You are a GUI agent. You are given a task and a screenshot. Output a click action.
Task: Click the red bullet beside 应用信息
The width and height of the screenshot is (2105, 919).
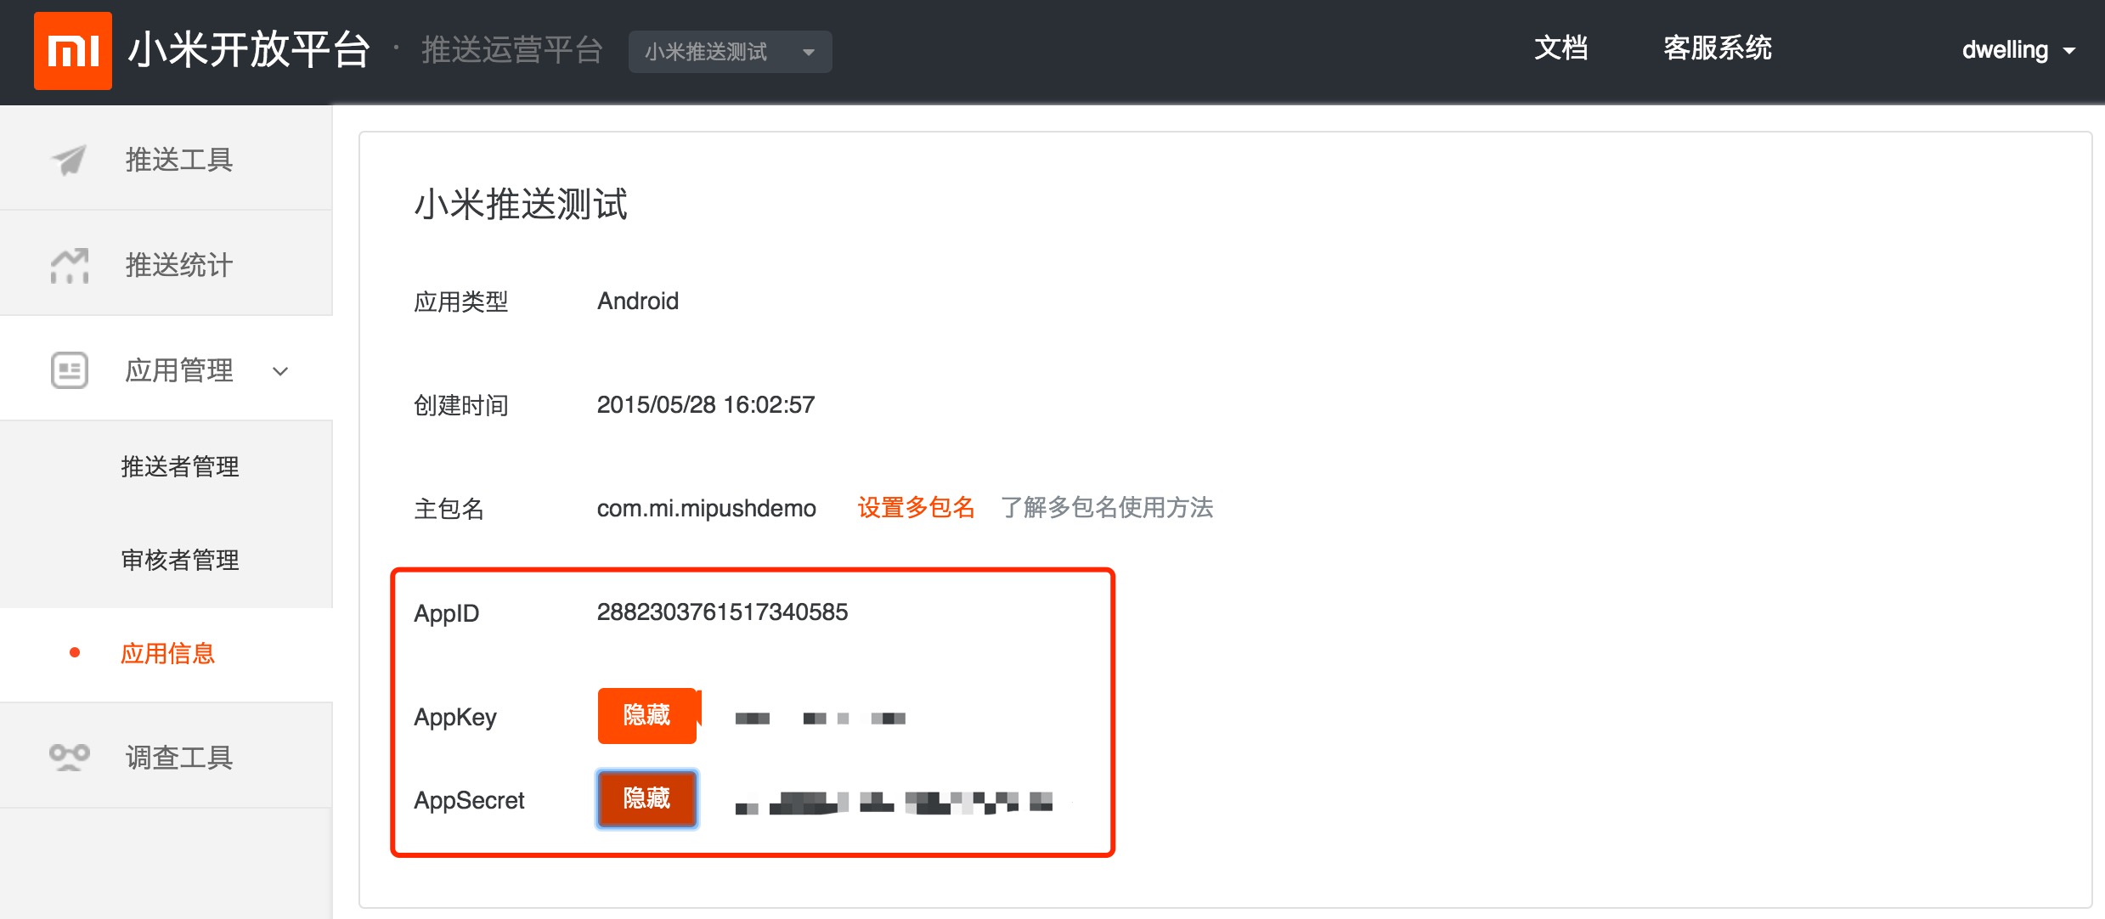click(75, 652)
